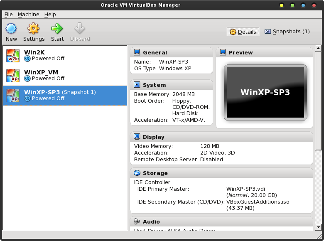Click the WinXP-SP3.vdi disk entry
This screenshot has width=324, height=241.
tap(245, 189)
